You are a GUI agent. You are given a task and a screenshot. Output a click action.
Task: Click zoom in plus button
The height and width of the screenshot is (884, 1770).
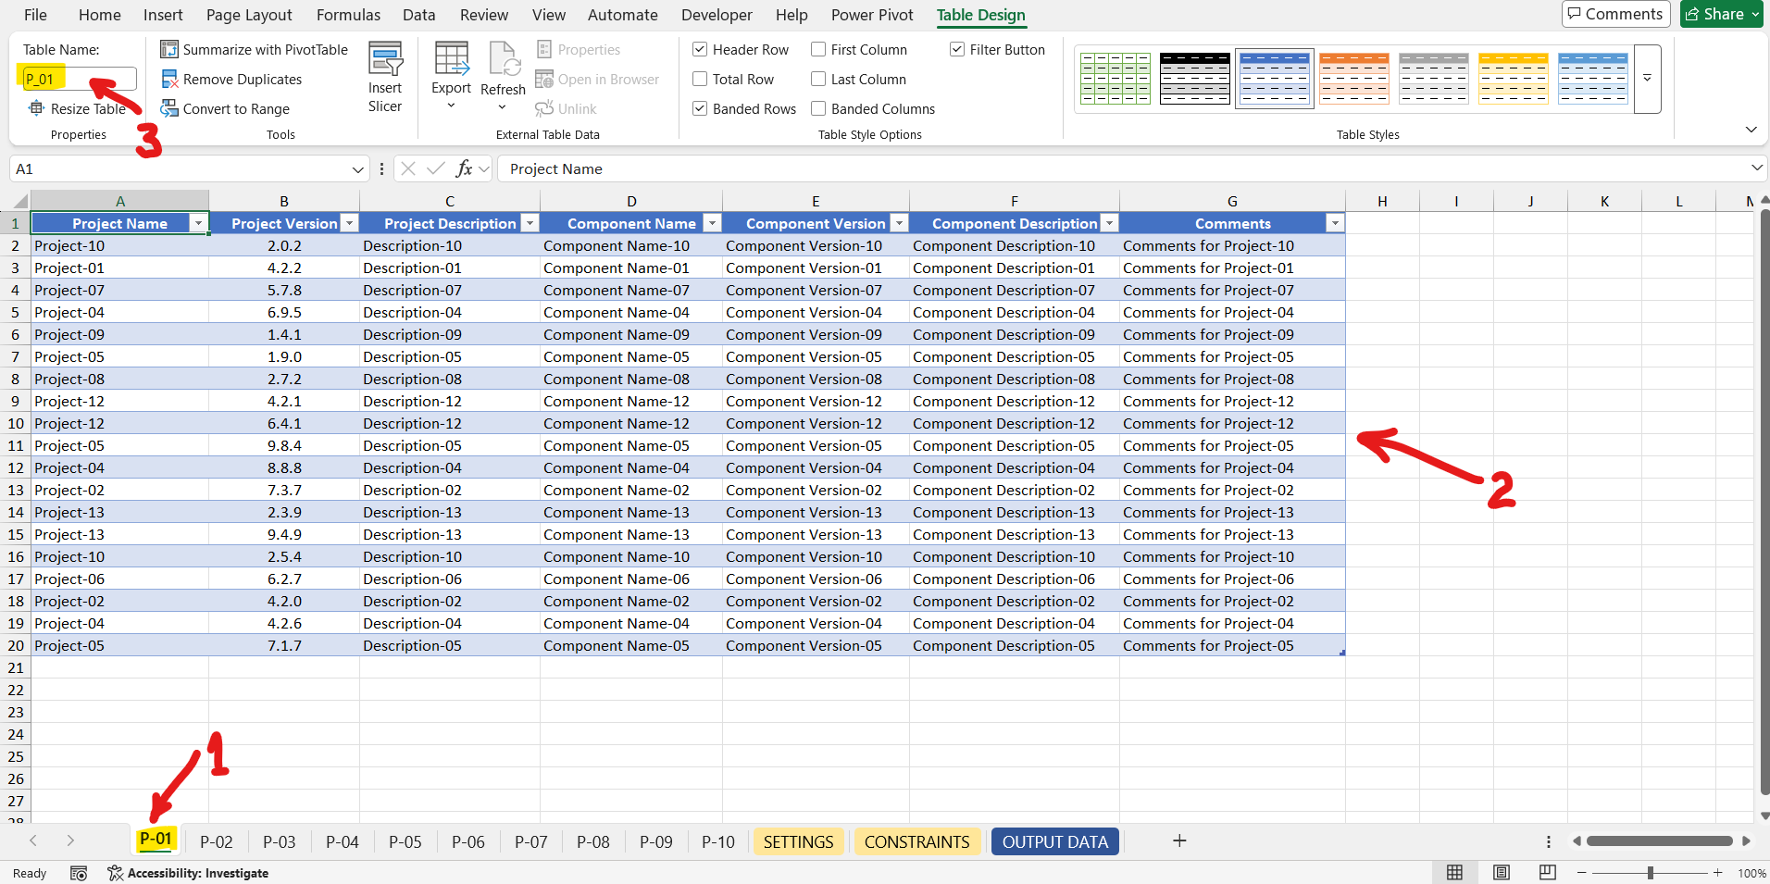[x=1718, y=873]
